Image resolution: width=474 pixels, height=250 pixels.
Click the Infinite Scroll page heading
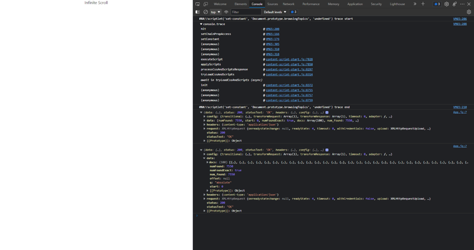(x=96, y=3)
